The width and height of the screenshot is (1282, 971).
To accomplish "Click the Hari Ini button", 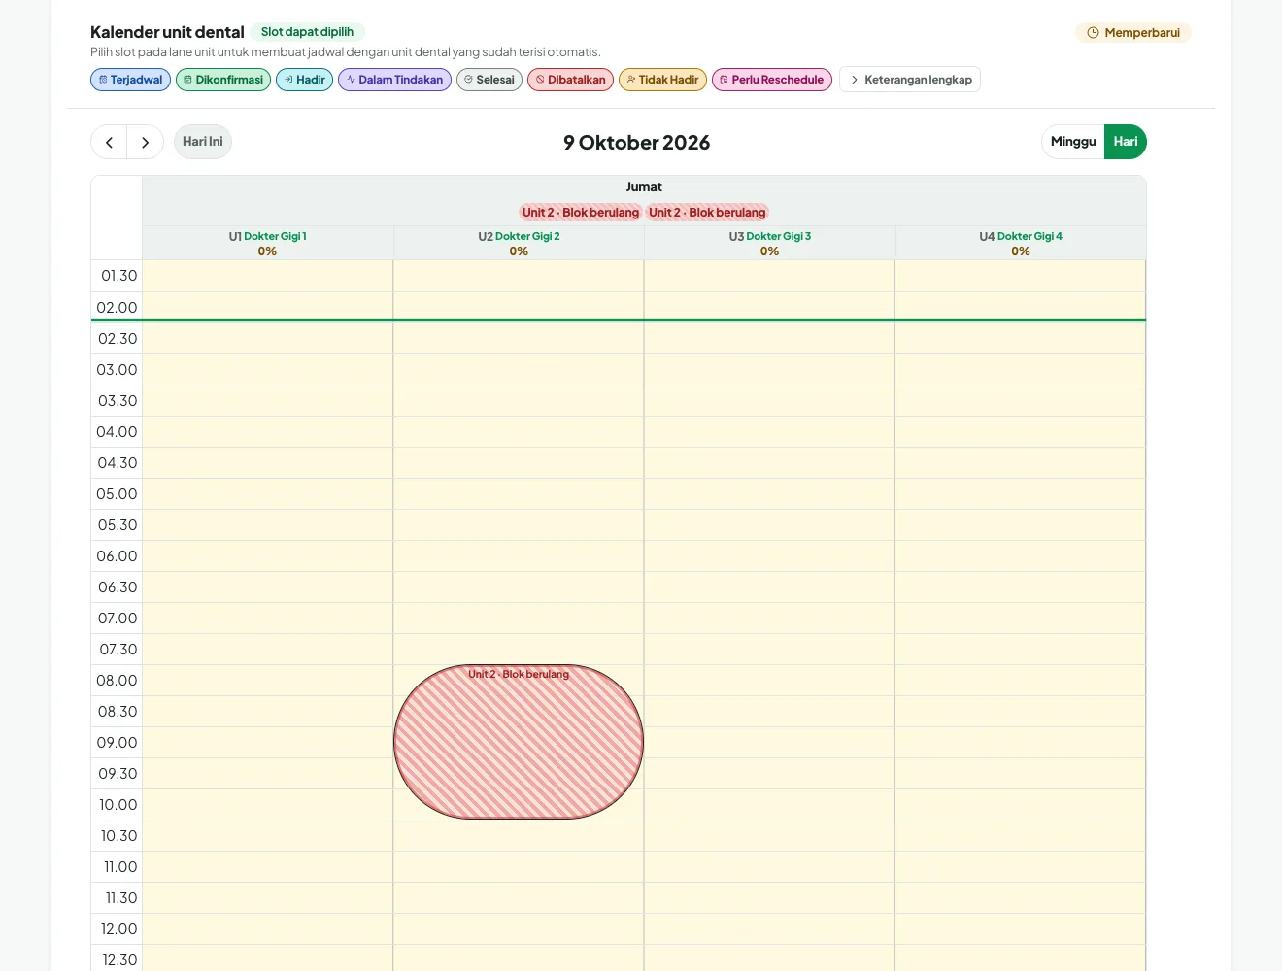I will (x=203, y=142).
